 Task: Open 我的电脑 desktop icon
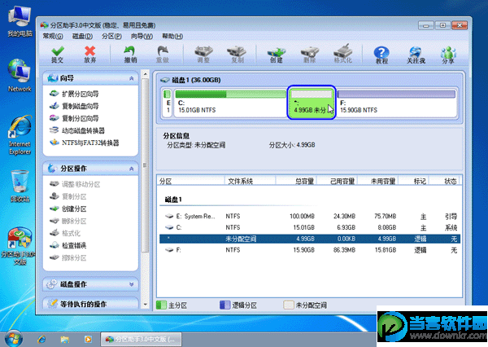pyautogui.click(x=20, y=21)
